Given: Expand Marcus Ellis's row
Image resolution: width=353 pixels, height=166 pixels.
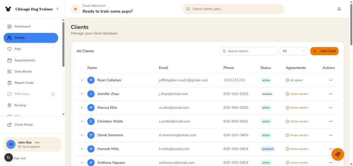Looking at the screenshot, I should 82,108.
